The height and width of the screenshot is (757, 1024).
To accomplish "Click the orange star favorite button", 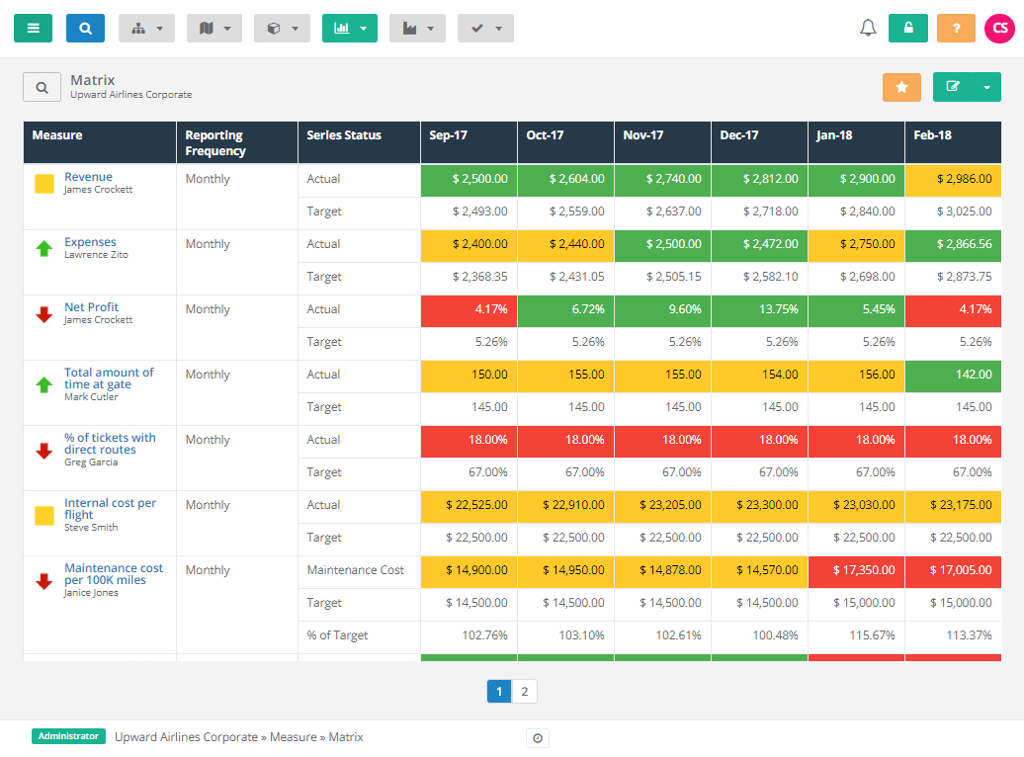I will point(901,87).
